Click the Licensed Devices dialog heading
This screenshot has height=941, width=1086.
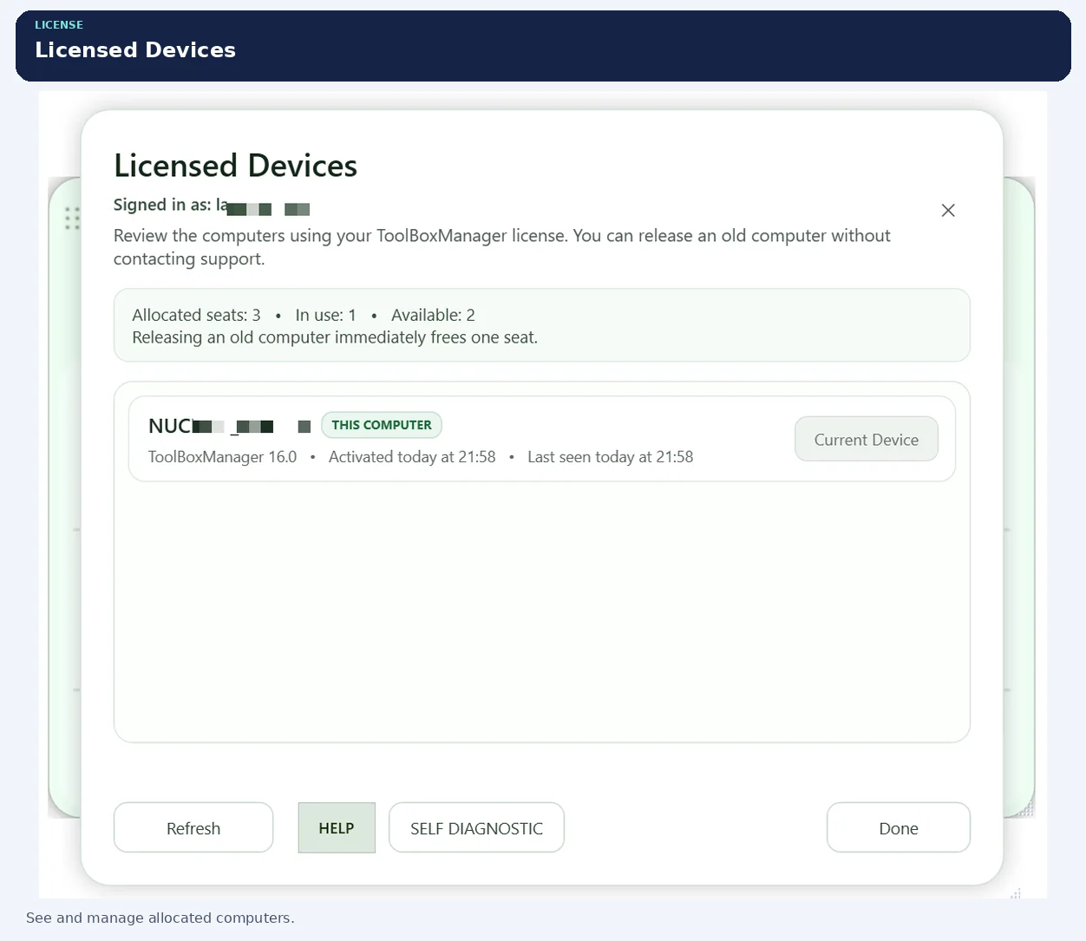pyautogui.click(x=235, y=166)
